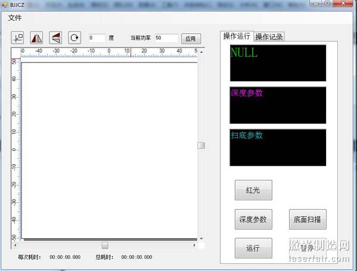357x271 pixels.
Task: Click the move-to-origin position icon
Action: click(17, 37)
